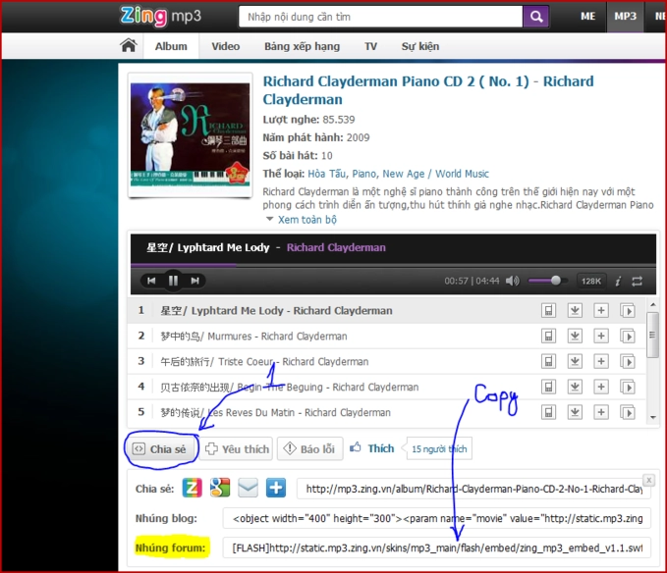Open Richard Clayderman artist link in player

[x=336, y=247]
